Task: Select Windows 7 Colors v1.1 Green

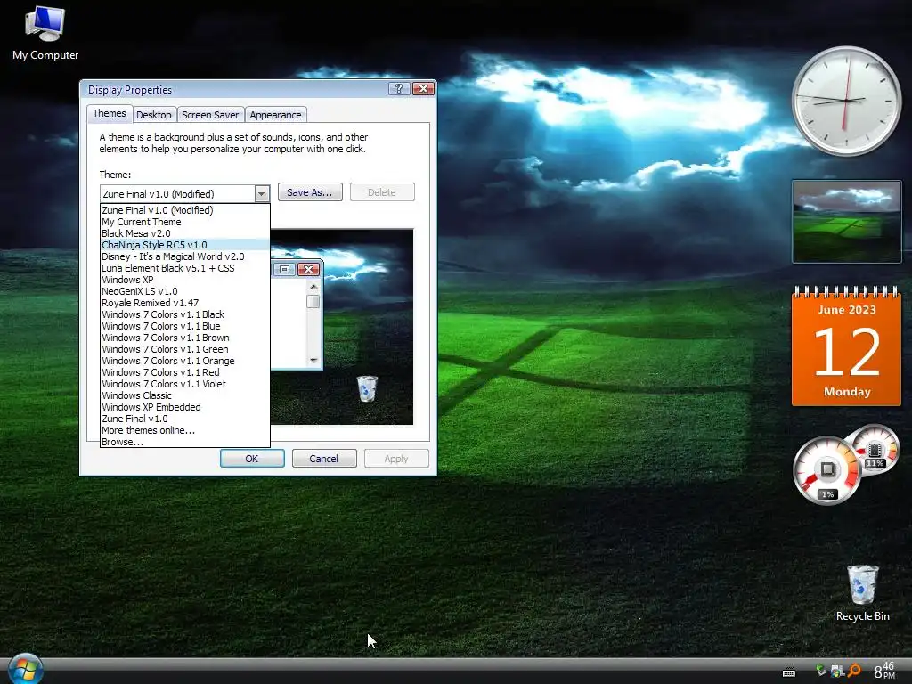Action: click(185, 349)
